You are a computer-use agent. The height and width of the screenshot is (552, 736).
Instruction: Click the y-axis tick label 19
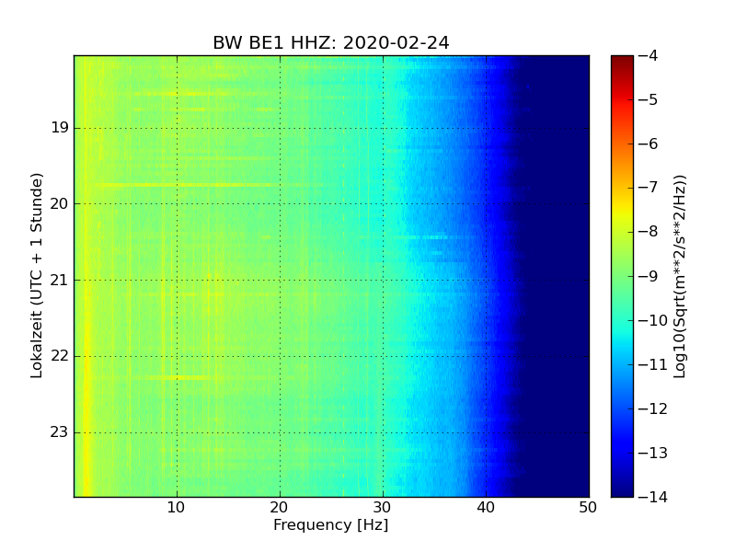tap(60, 128)
